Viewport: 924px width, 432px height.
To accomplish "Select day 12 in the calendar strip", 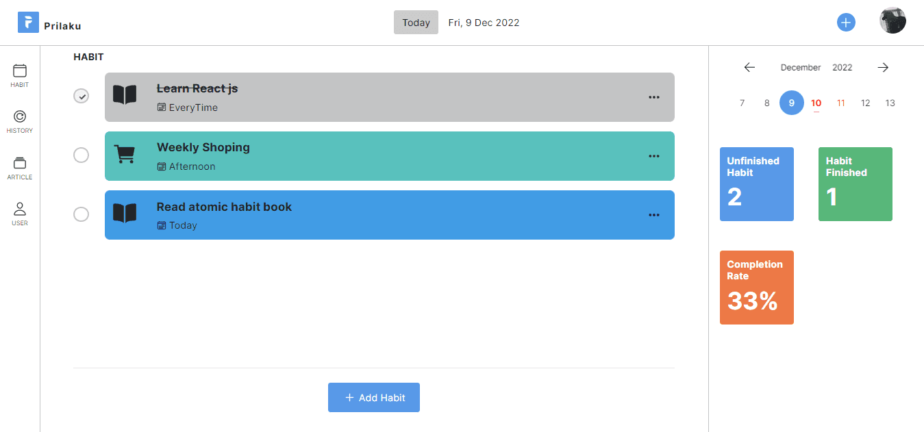I will point(865,103).
